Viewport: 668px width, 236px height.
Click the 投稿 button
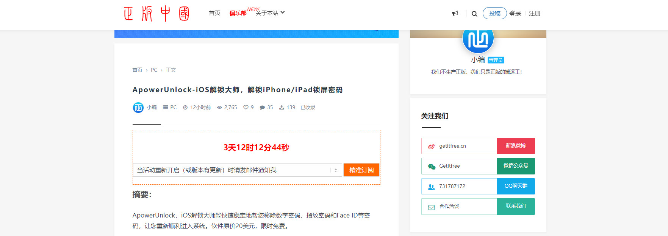point(494,13)
